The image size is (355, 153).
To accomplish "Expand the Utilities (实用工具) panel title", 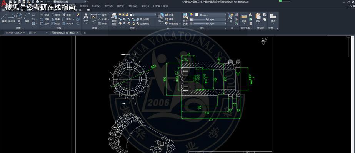I will point(246,28).
